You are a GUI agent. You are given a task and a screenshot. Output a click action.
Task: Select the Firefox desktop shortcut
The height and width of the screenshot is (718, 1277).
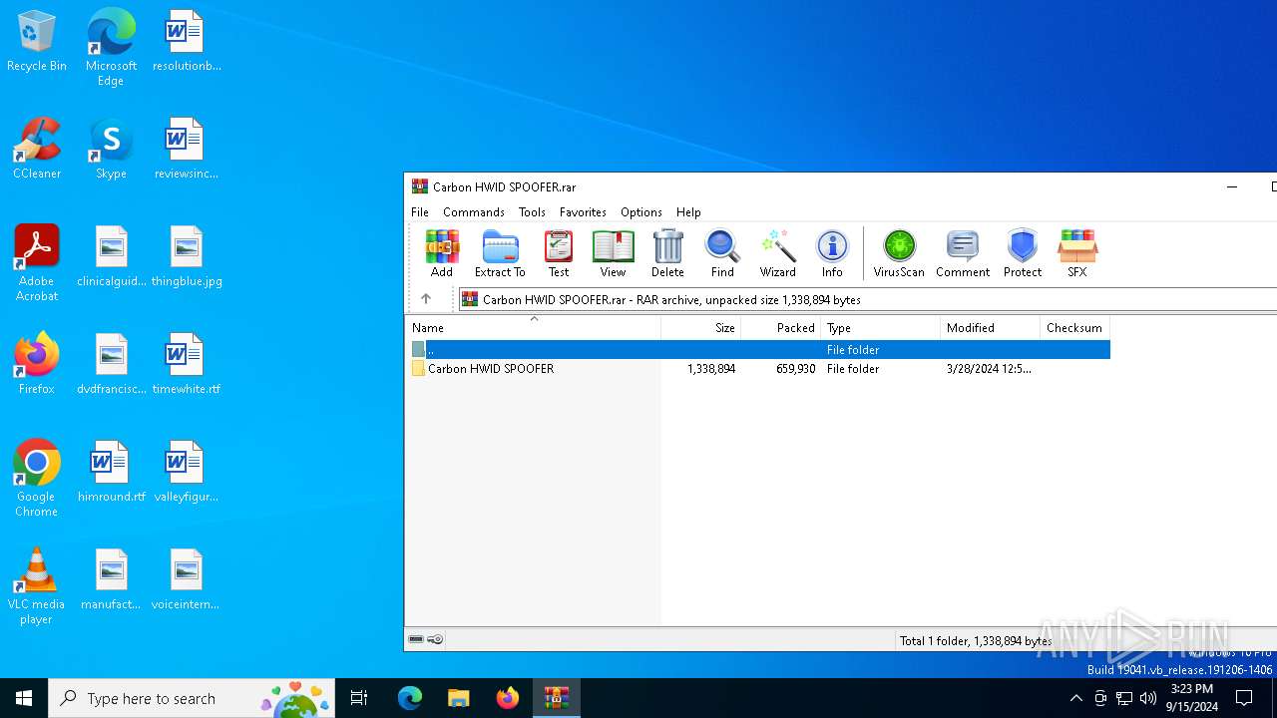(x=37, y=365)
